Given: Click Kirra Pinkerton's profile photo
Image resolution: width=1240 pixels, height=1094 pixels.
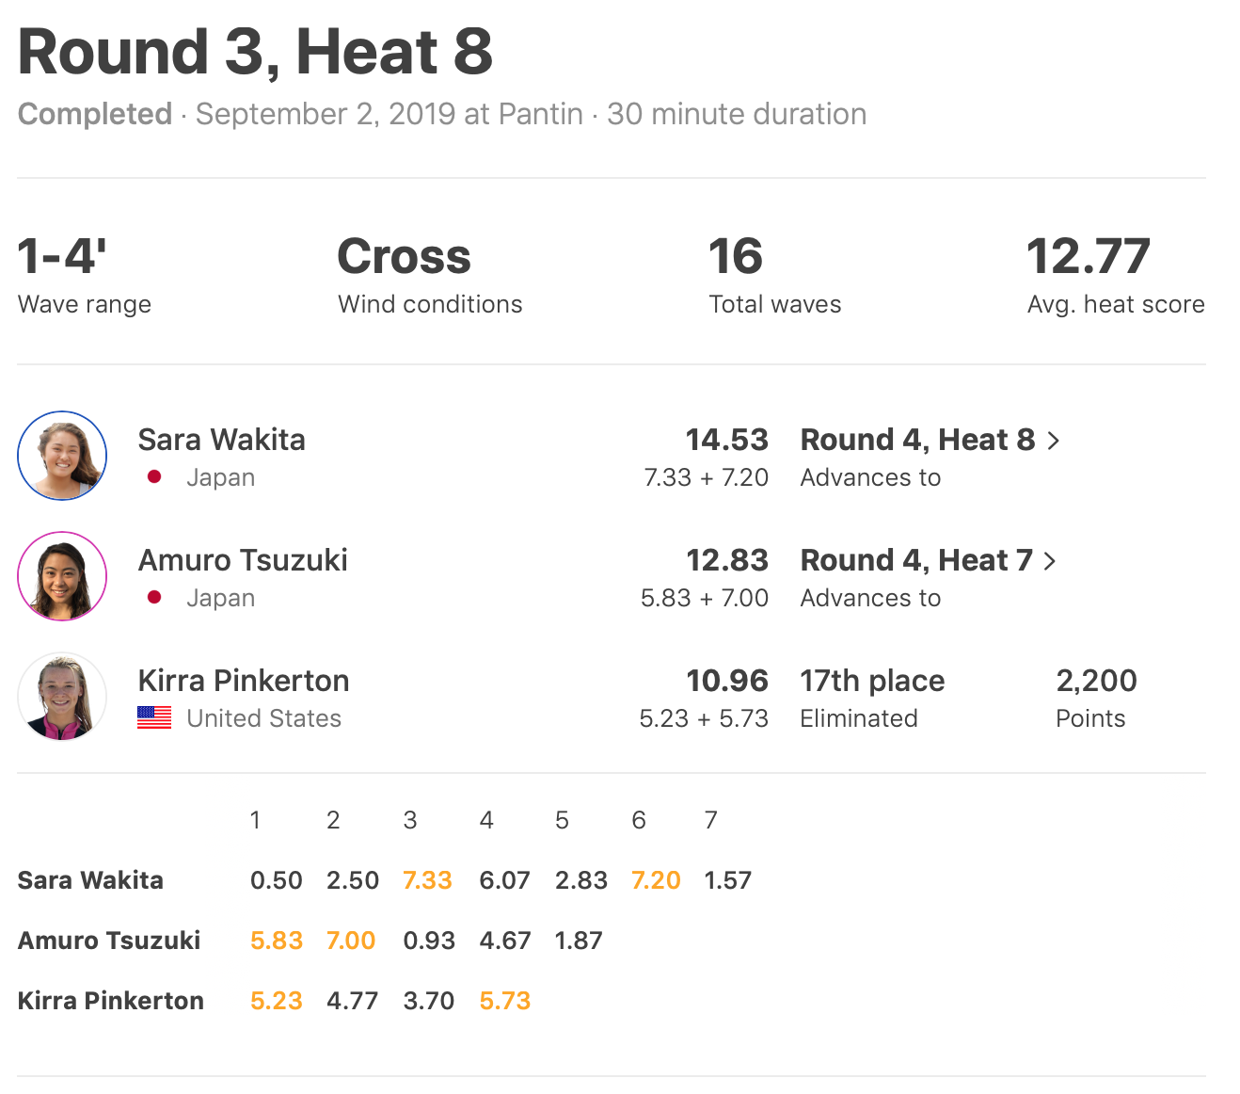Looking at the screenshot, I should tap(62, 697).
